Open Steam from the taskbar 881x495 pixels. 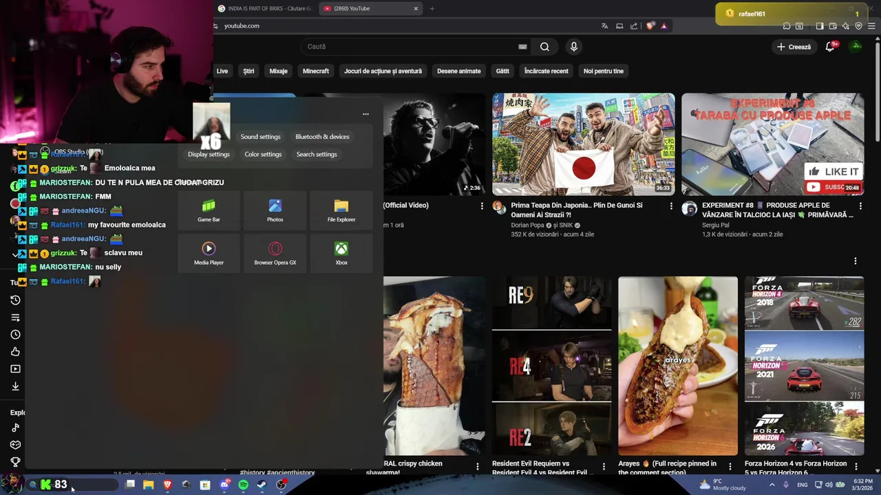coord(262,485)
